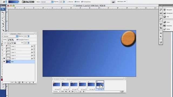
Task: Go to the next animation frame
Action: (x=73, y=91)
